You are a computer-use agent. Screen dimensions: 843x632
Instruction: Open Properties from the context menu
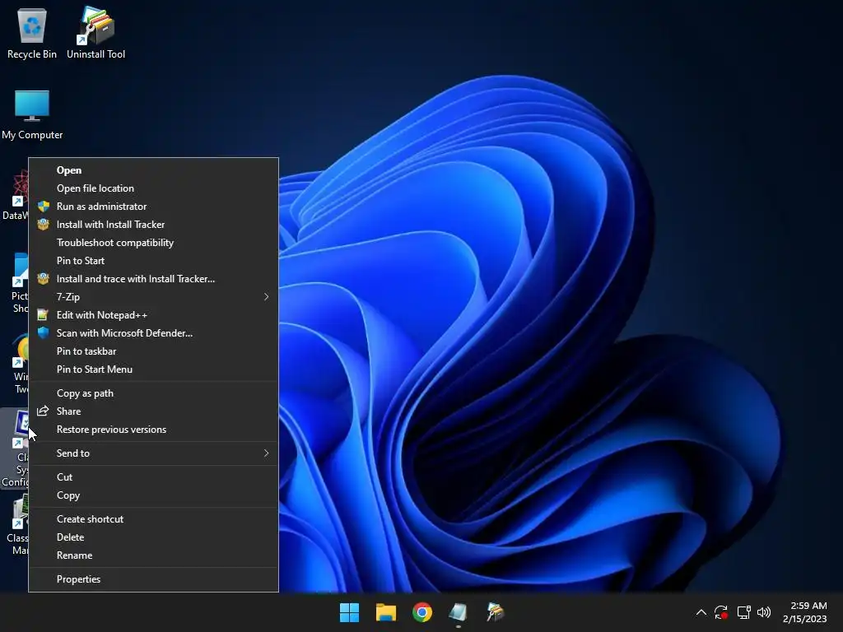tap(153, 579)
